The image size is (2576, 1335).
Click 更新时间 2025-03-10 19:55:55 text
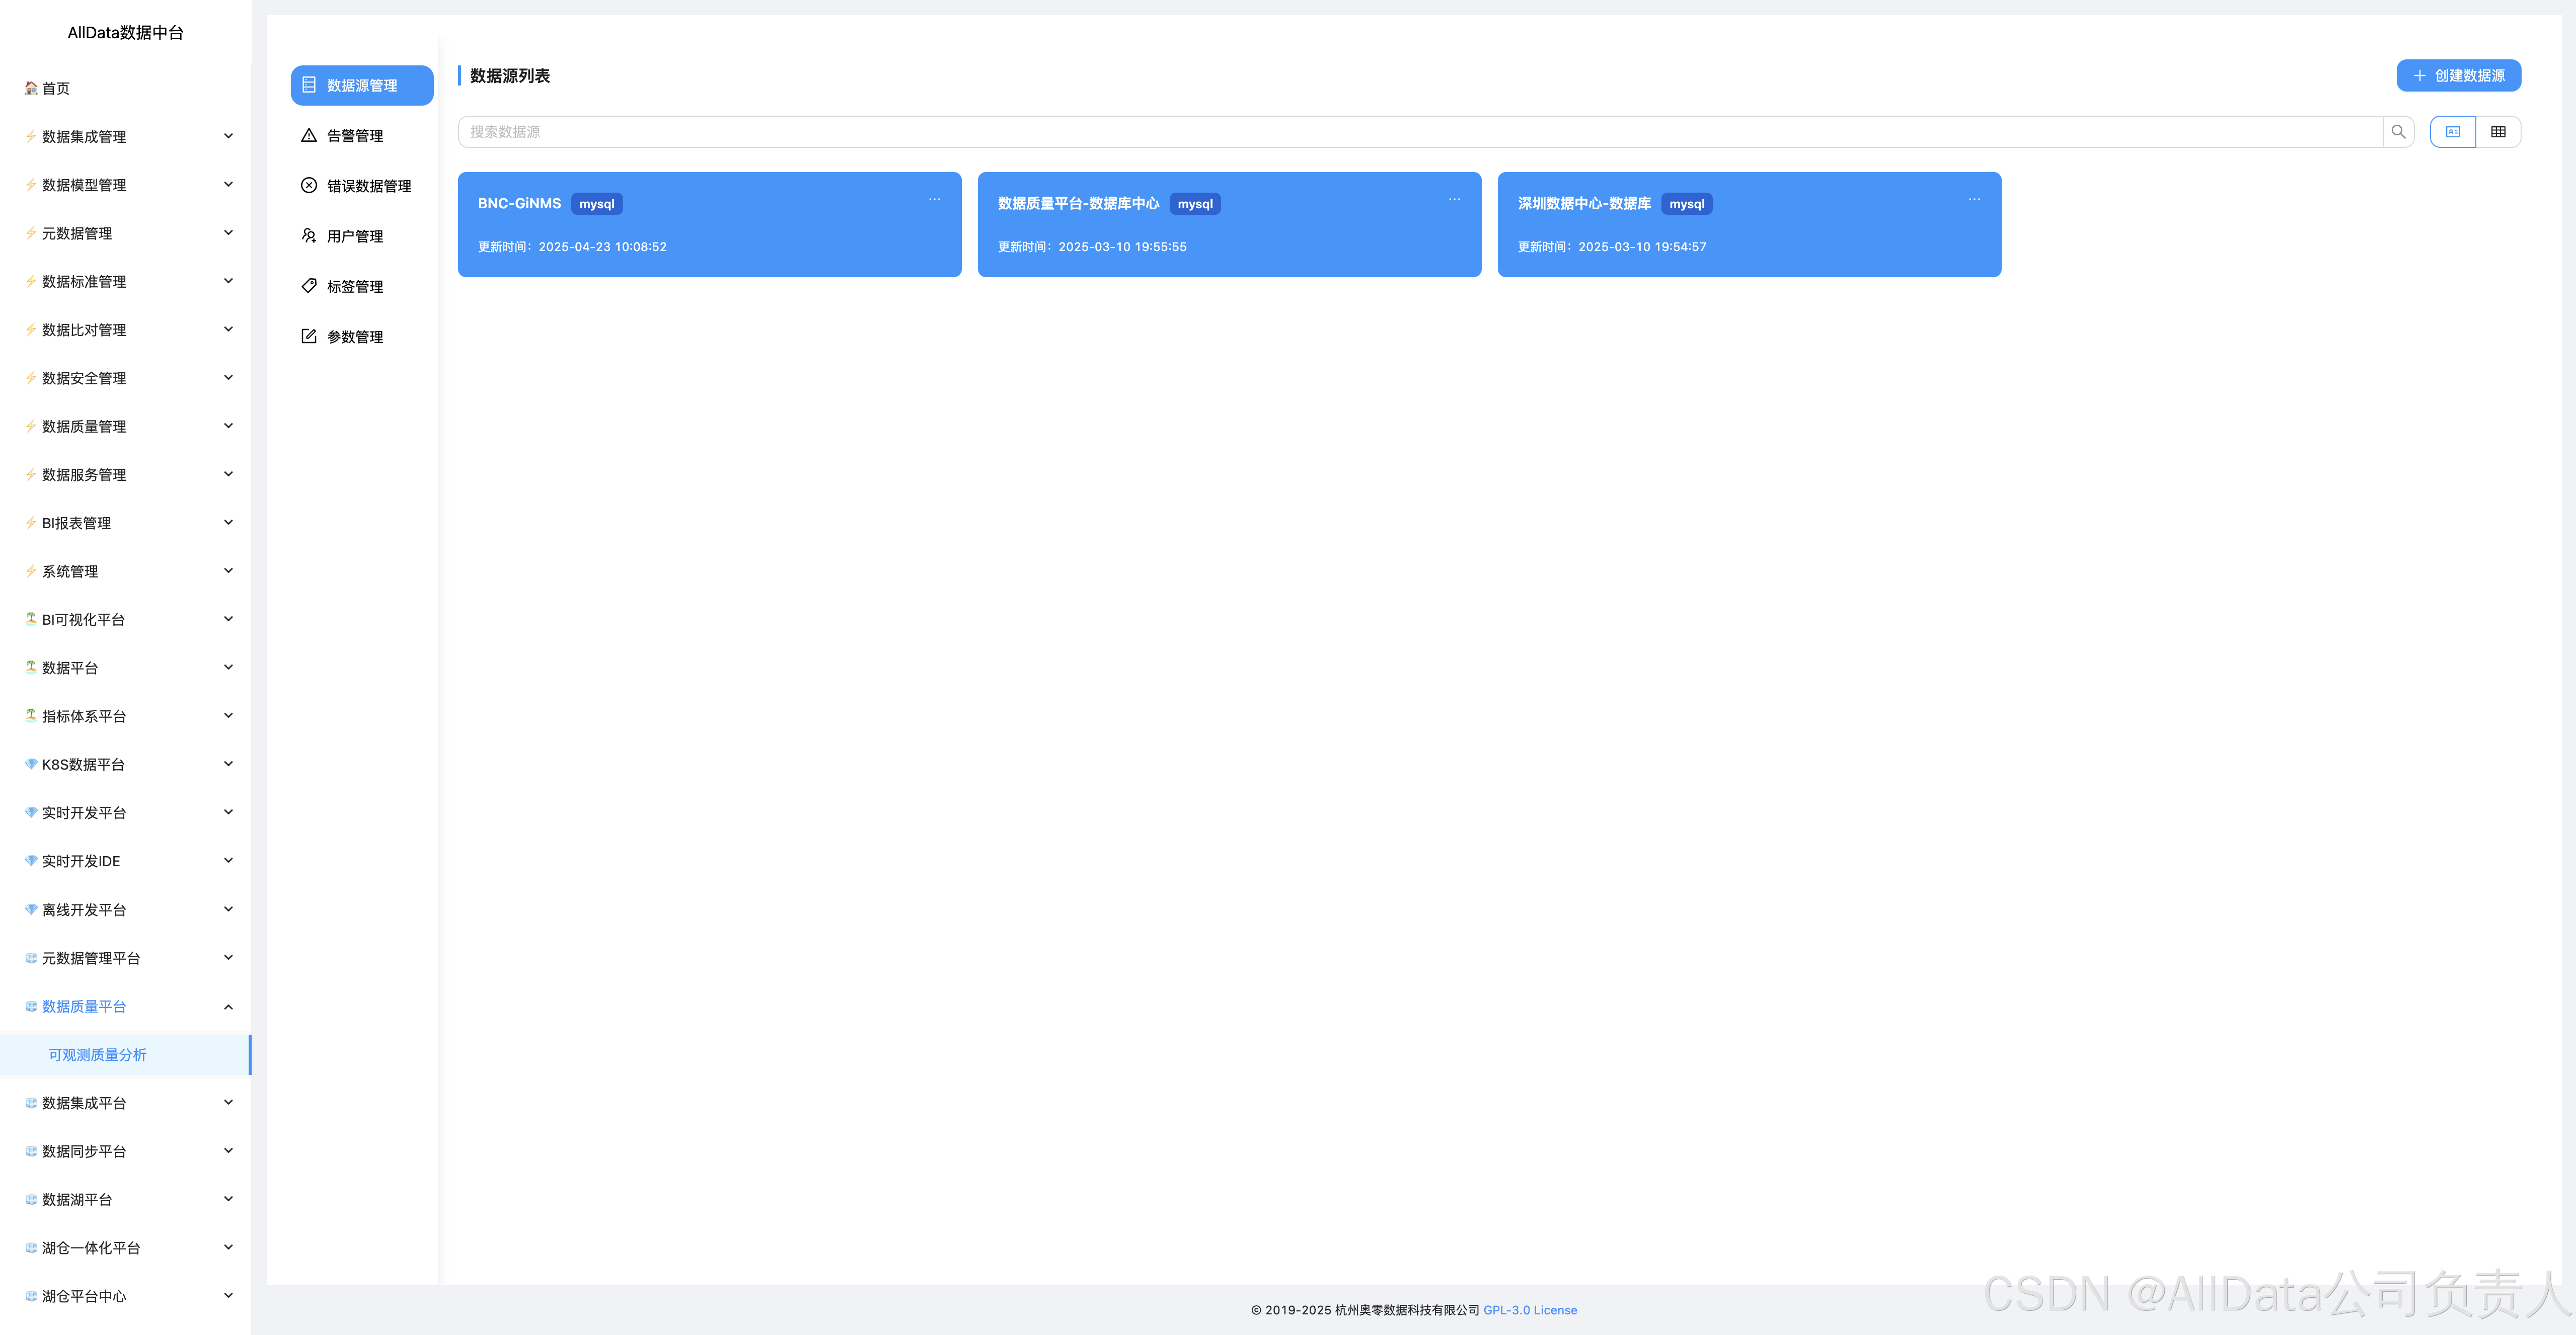(x=1092, y=247)
